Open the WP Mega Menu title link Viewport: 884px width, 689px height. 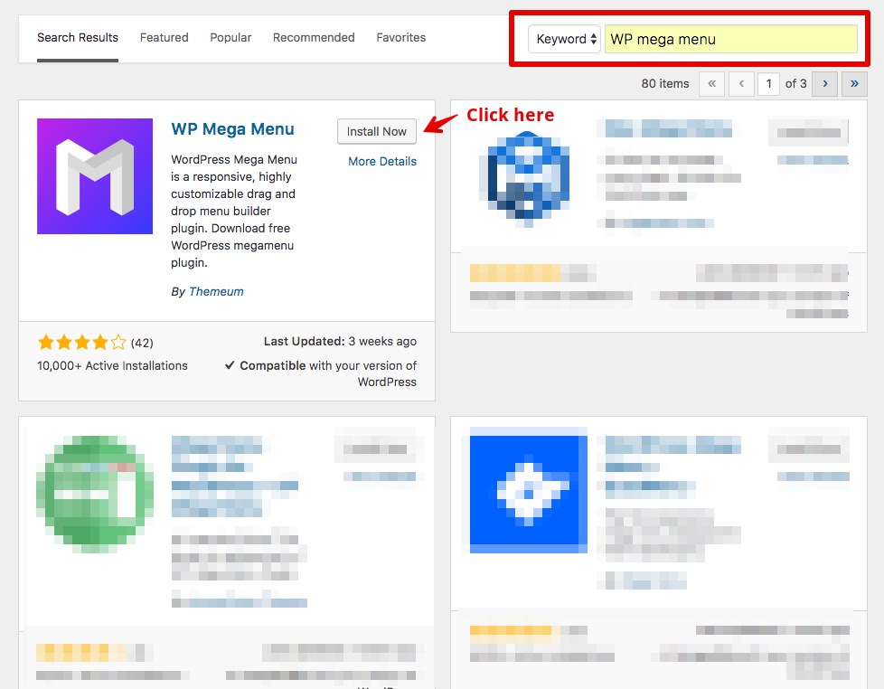tap(232, 129)
